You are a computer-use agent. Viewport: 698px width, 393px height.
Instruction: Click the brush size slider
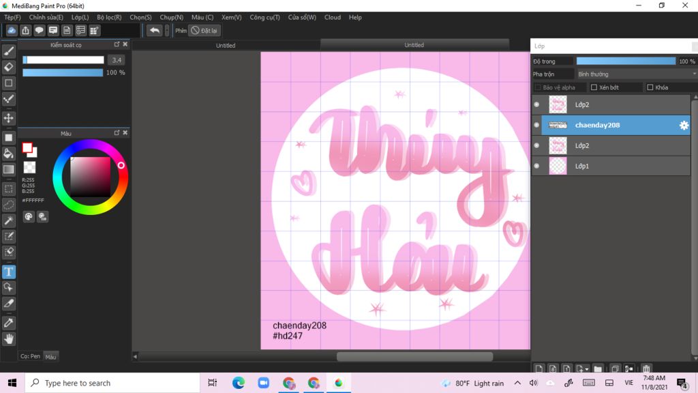[x=63, y=60]
